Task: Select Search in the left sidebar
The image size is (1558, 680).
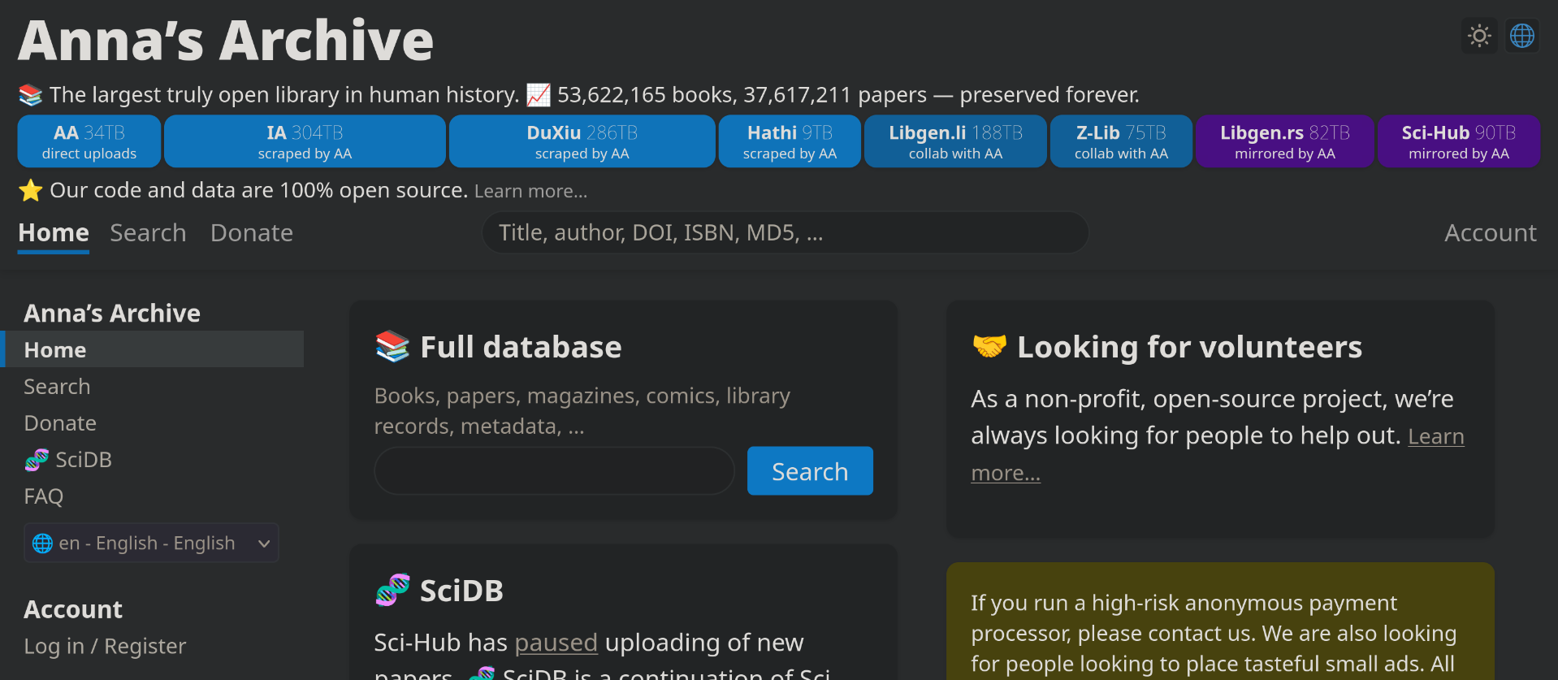Action: tap(57, 387)
